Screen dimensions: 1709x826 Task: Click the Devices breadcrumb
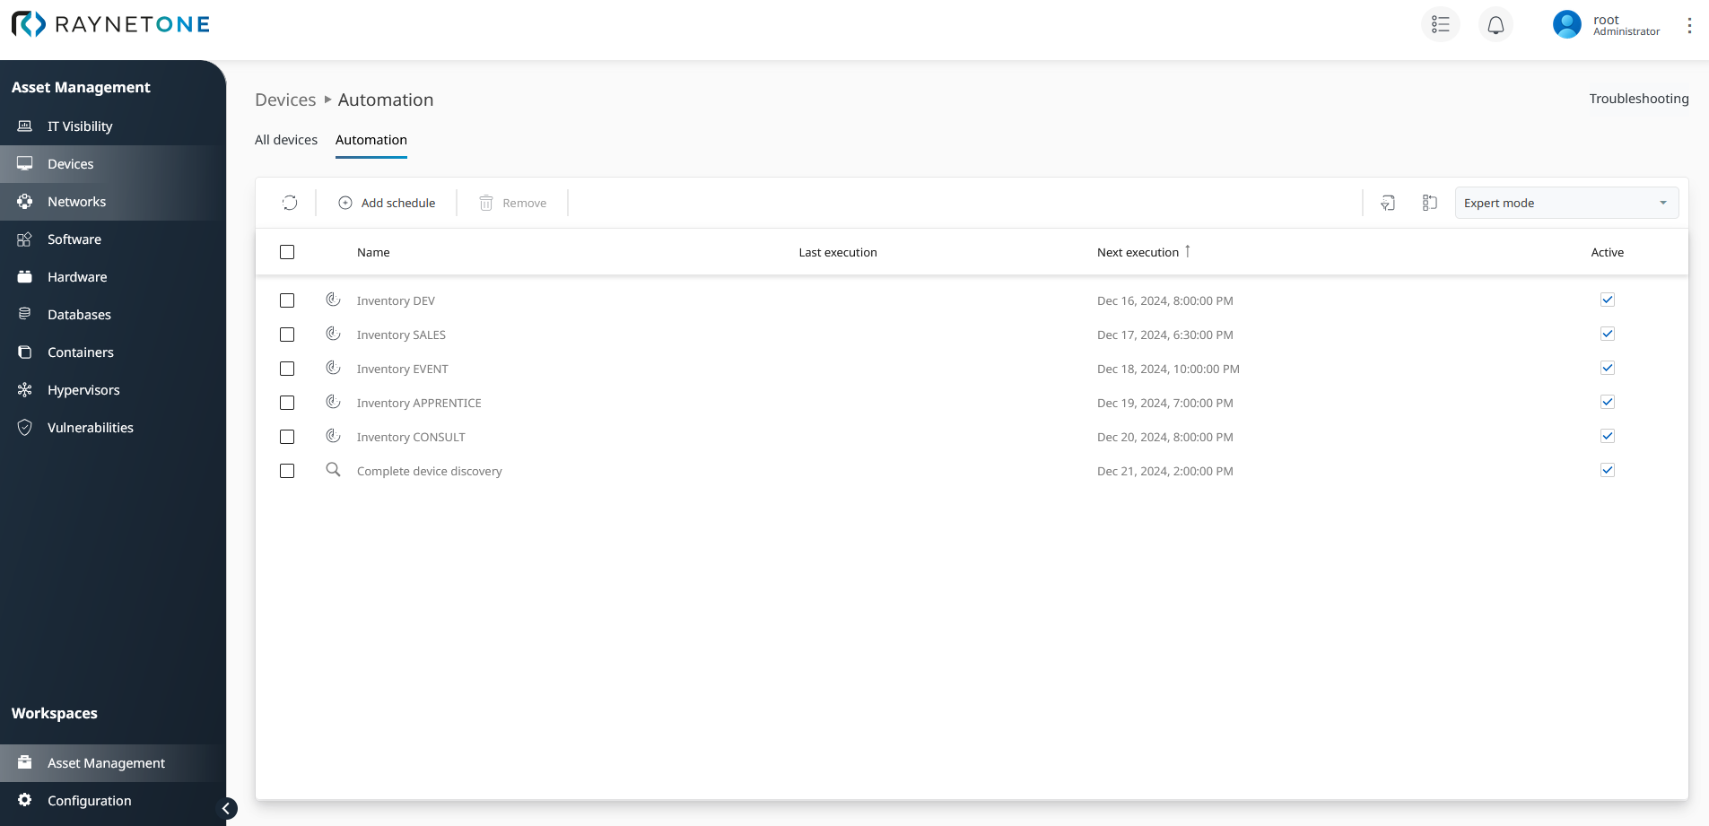click(x=285, y=100)
